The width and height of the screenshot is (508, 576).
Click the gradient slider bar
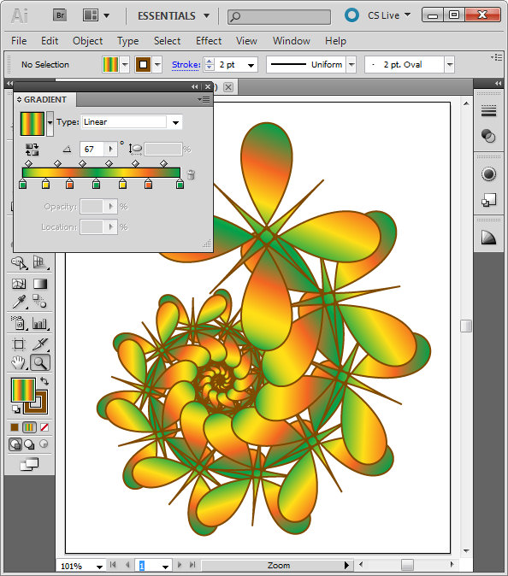pos(101,173)
